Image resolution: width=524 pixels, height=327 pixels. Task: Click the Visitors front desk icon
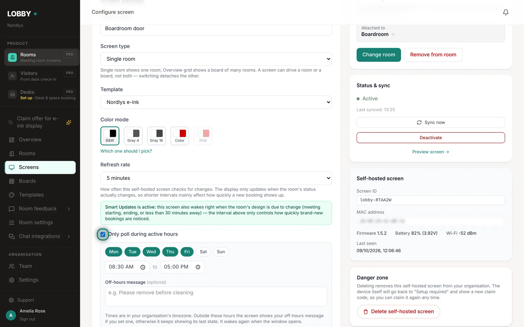12,76
